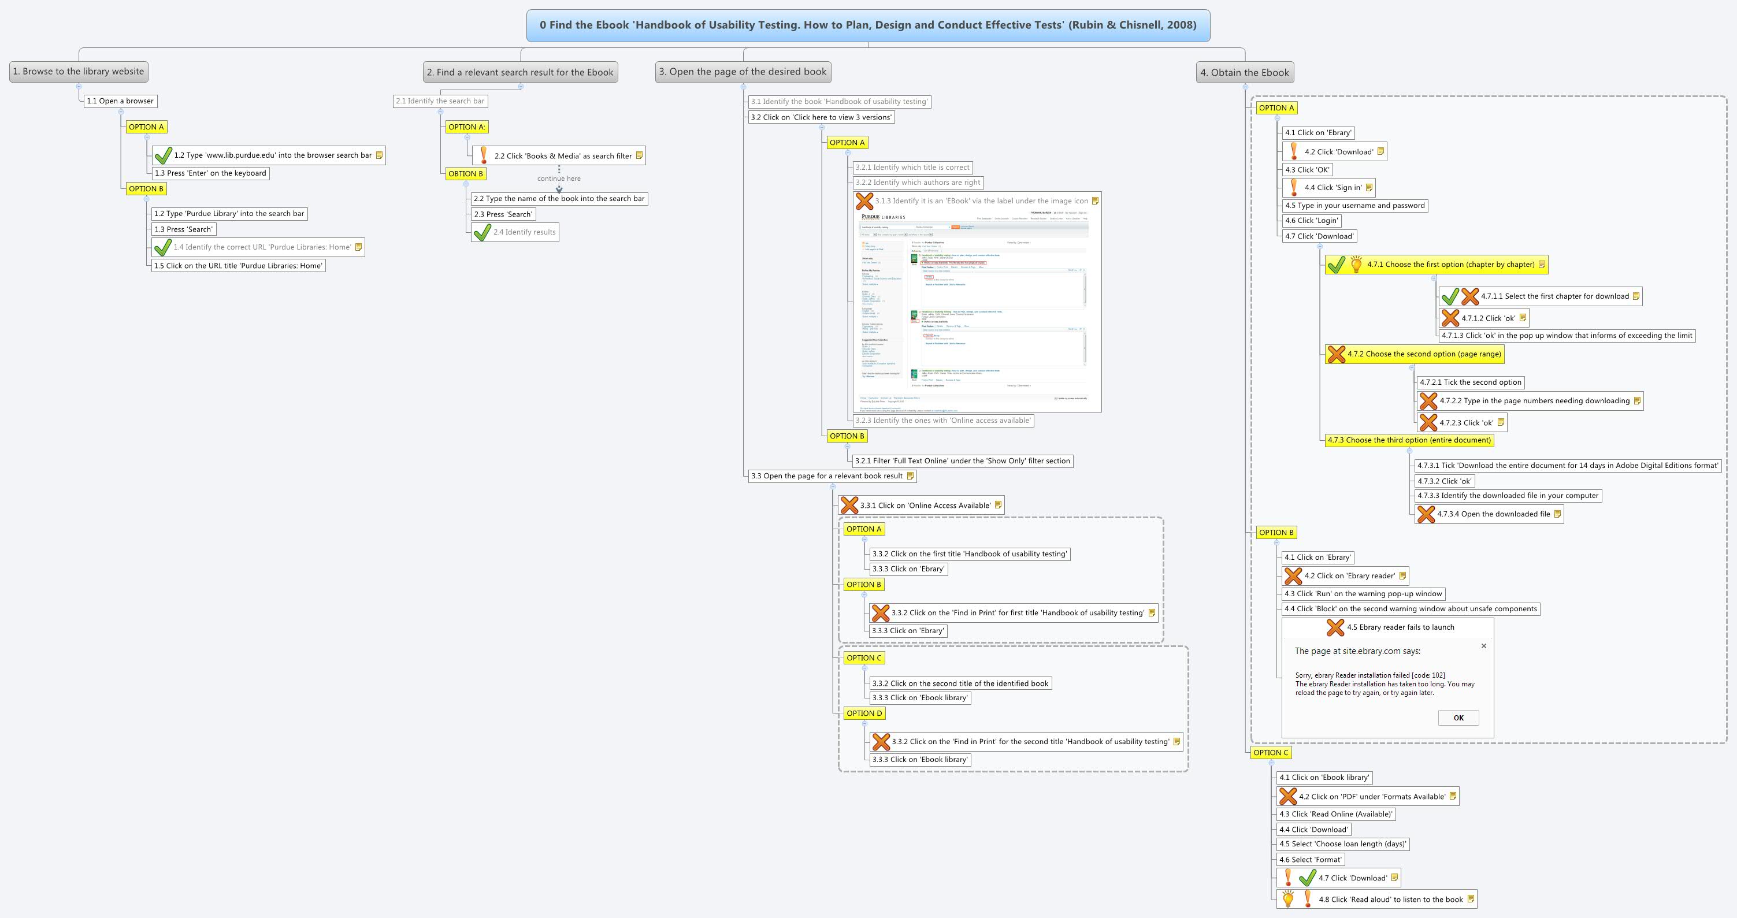Click green check on 1.4 Identify correct URL

point(162,247)
